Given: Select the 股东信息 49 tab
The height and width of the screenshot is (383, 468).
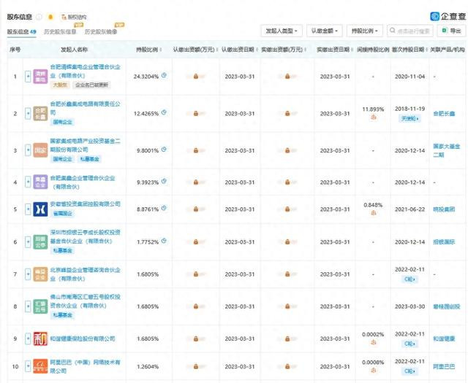Looking at the screenshot, I should [x=21, y=31].
